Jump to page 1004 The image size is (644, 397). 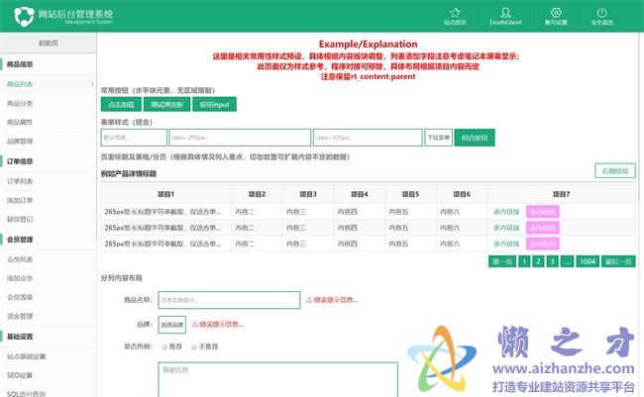click(x=588, y=261)
